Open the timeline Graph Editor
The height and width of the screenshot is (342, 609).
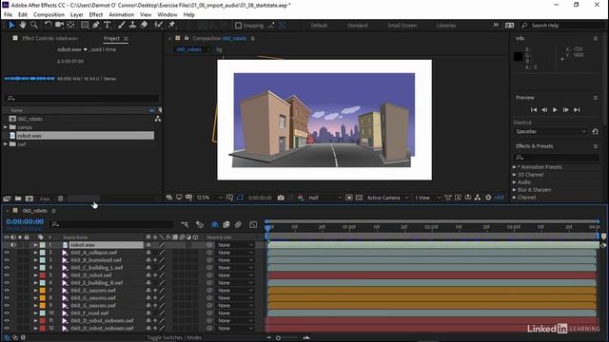(253, 224)
